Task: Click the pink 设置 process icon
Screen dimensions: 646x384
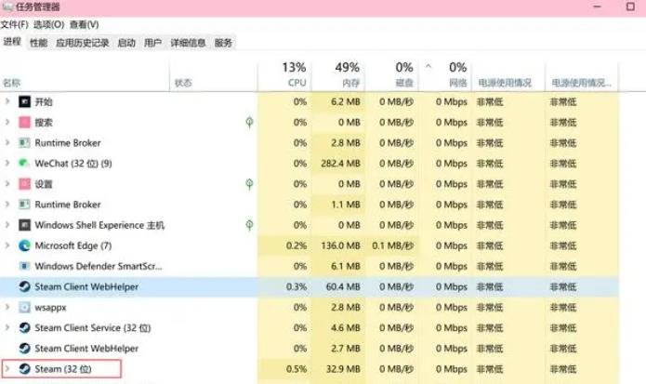Action: point(25,184)
